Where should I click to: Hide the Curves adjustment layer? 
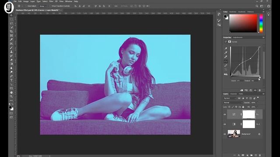[x=225, y=114]
